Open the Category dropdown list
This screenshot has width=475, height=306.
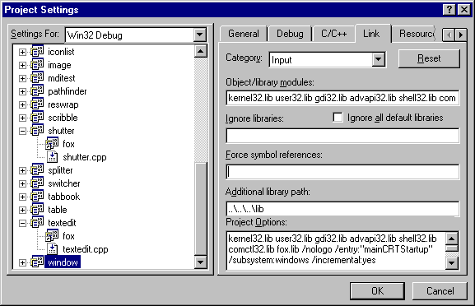pos(378,59)
